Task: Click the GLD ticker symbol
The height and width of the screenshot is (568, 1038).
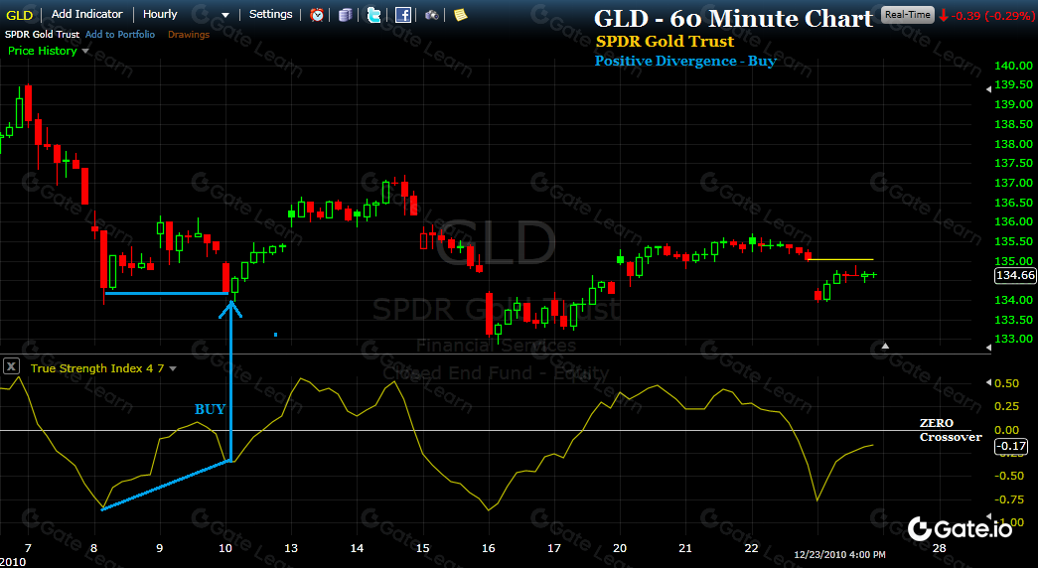Action: 19,15
